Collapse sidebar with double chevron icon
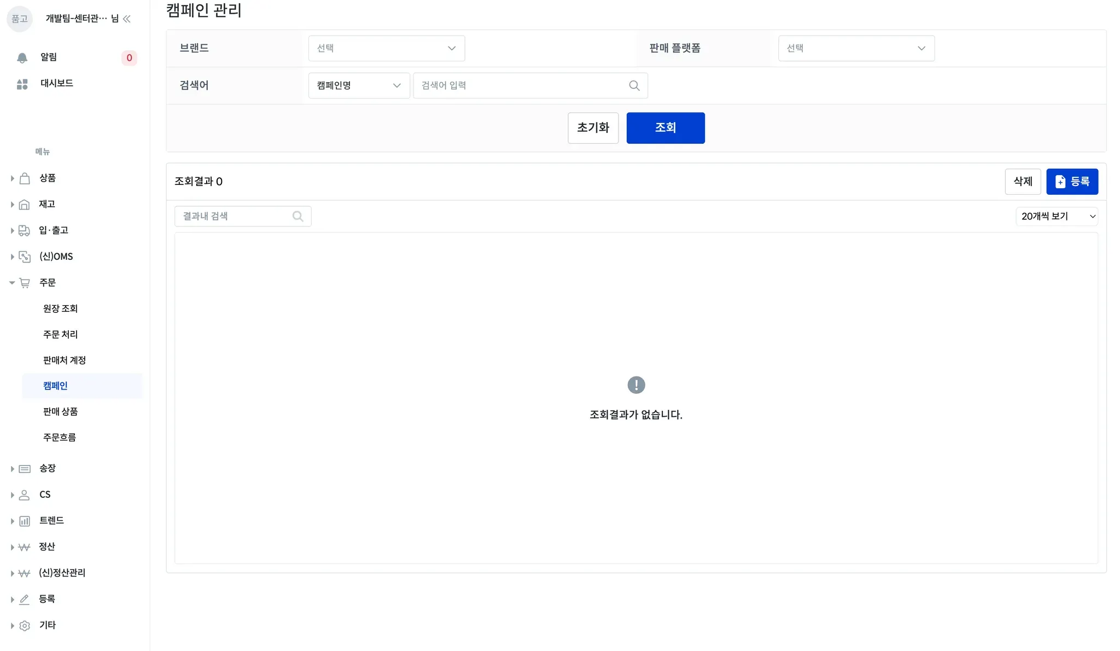 [127, 19]
